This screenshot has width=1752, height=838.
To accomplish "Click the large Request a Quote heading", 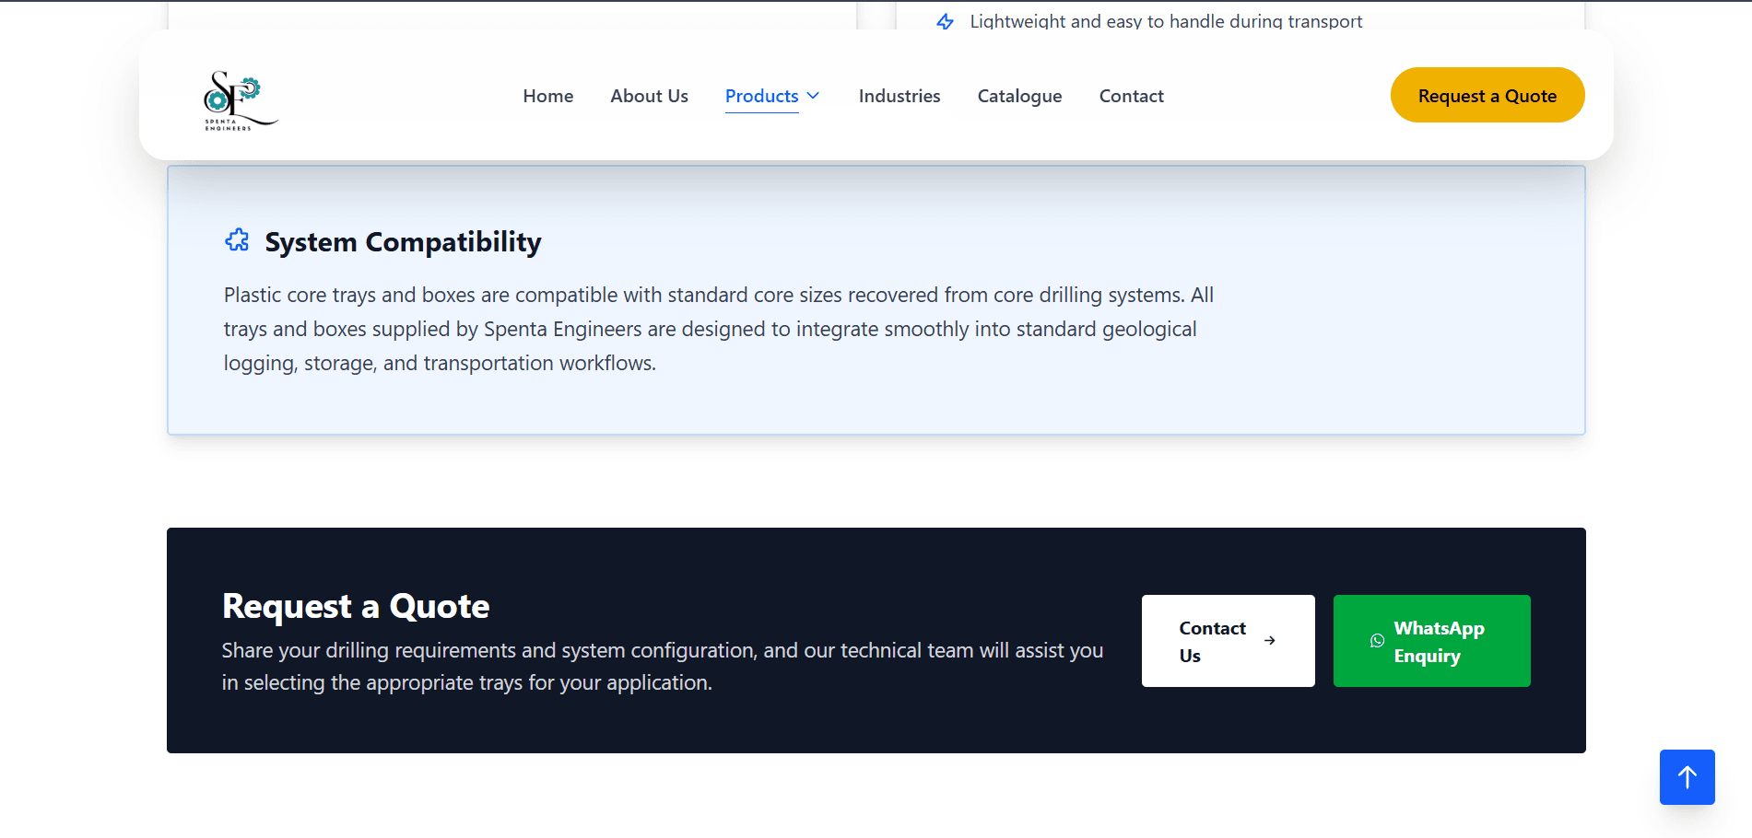I will (356, 606).
